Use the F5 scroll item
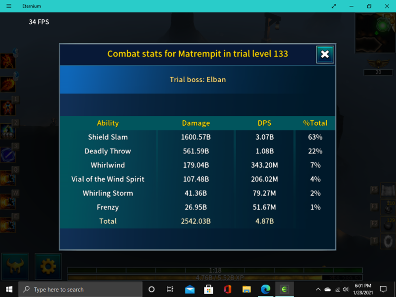 (x=388, y=192)
